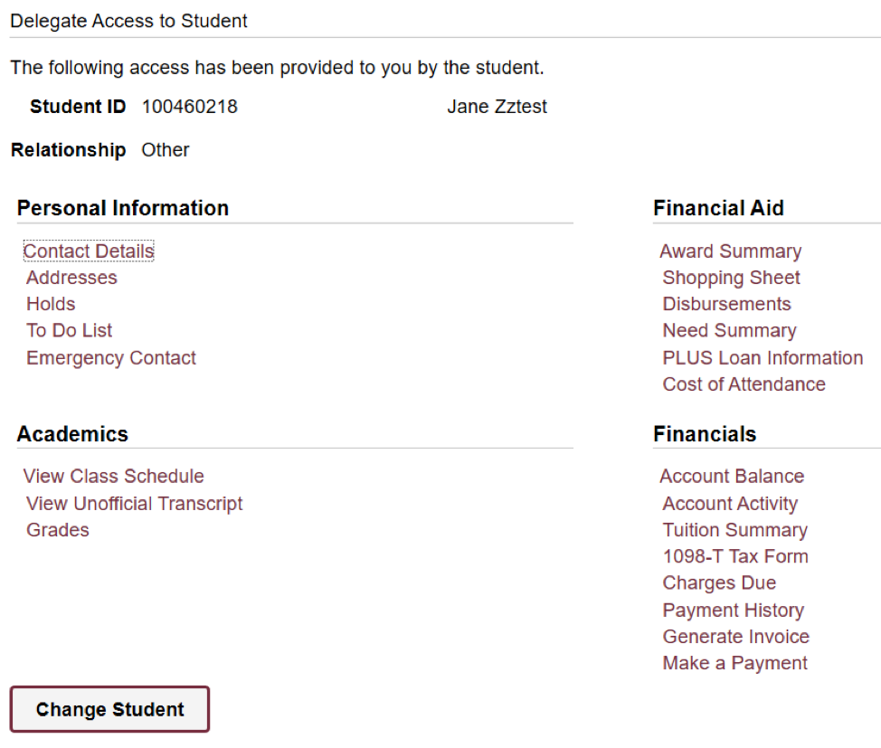Open Cost of Attendance
The image size is (881, 748).
[x=743, y=383]
